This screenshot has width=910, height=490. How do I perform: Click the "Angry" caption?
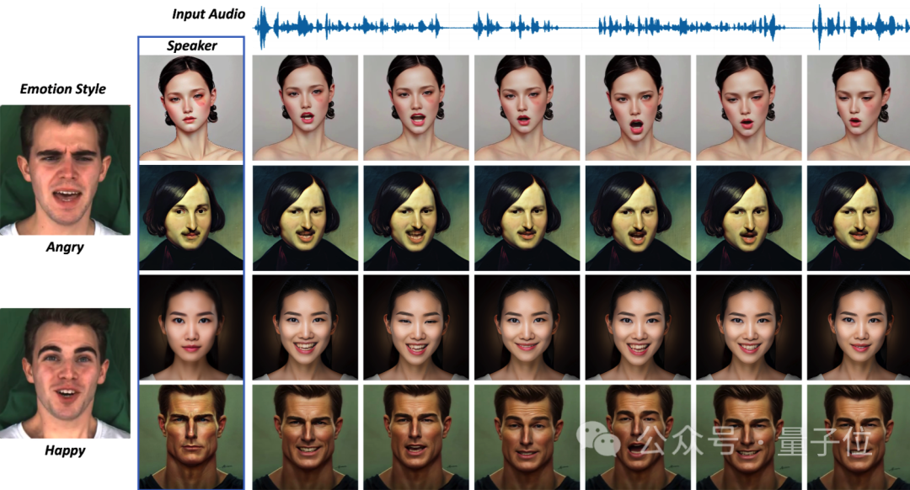[x=65, y=247]
